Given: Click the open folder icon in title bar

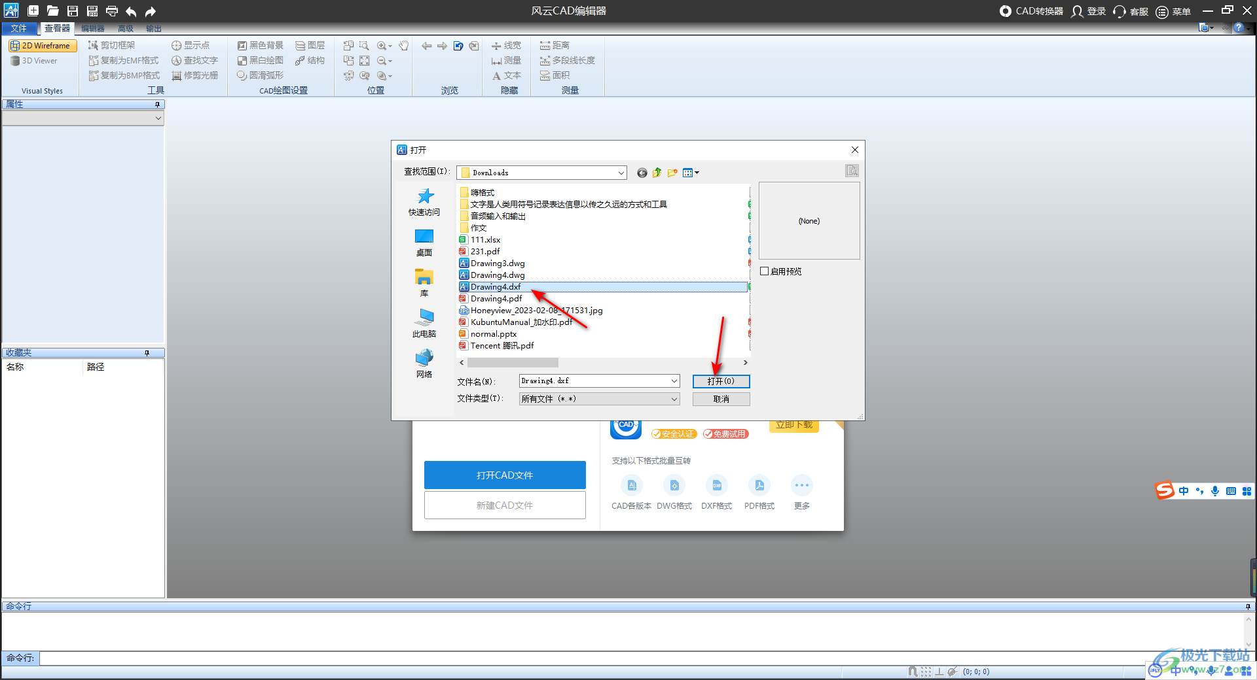Looking at the screenshot, I should click(53, 10).
